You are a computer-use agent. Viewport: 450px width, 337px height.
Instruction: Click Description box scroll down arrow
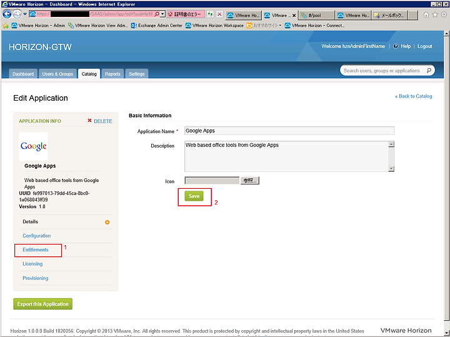pyautogui.click(x=391, y=169)
